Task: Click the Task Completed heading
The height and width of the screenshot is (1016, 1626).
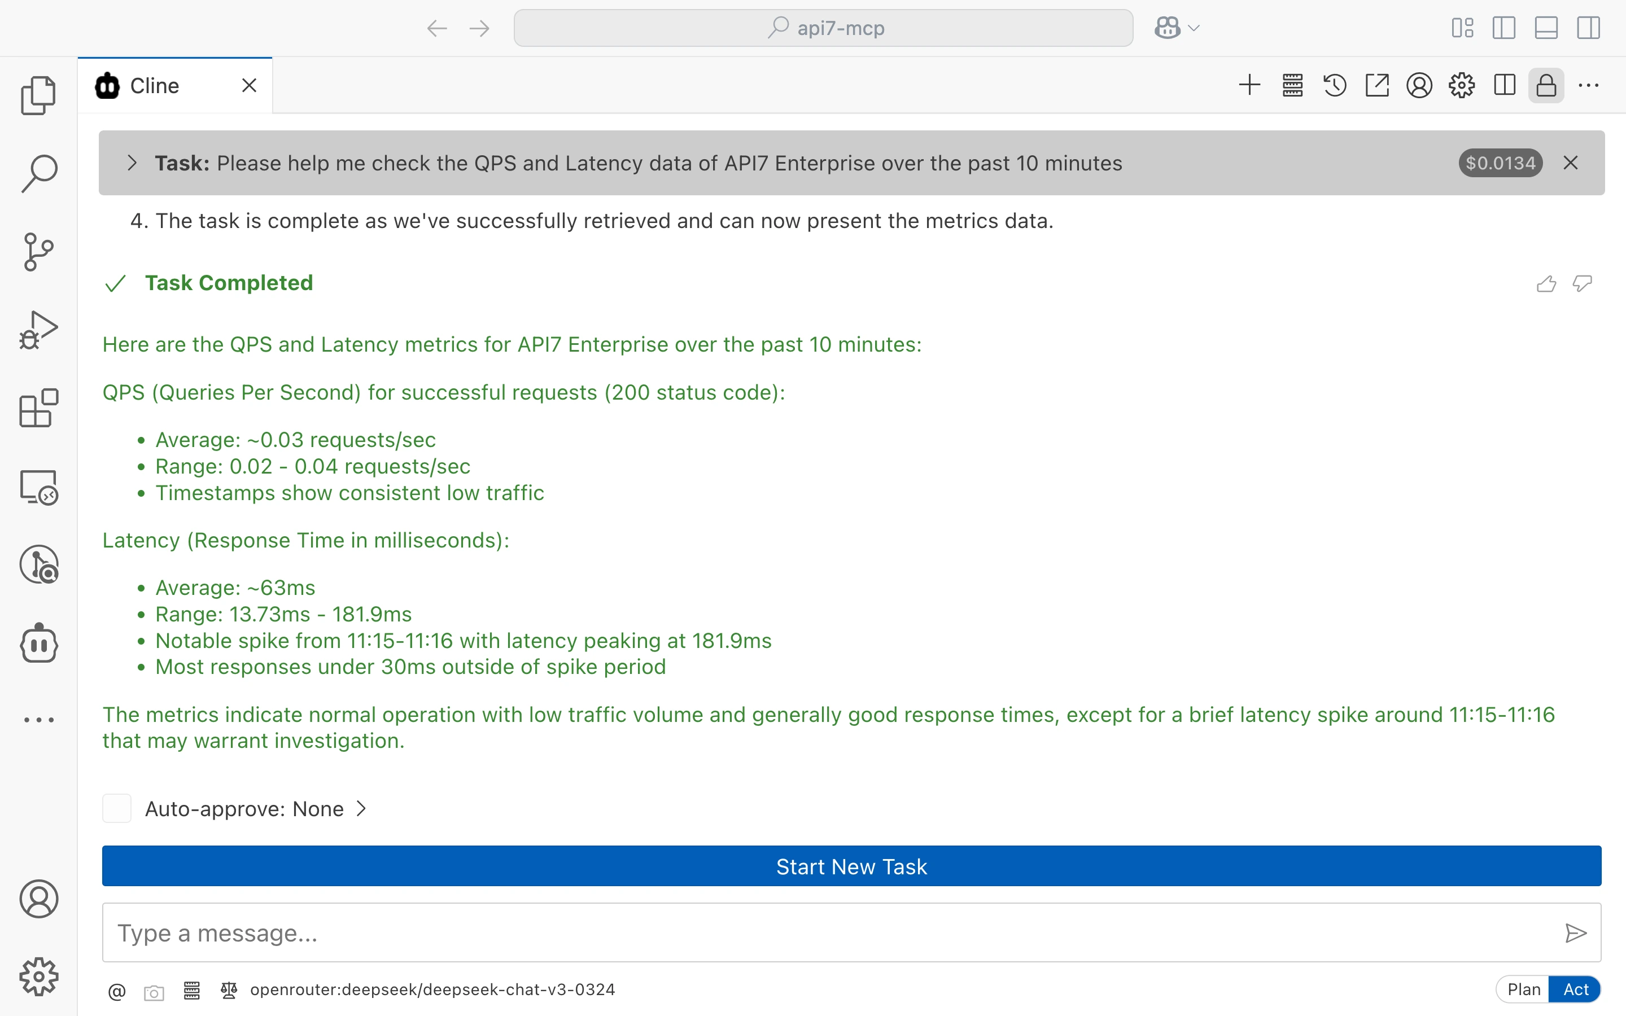Action: coord(229,283)
